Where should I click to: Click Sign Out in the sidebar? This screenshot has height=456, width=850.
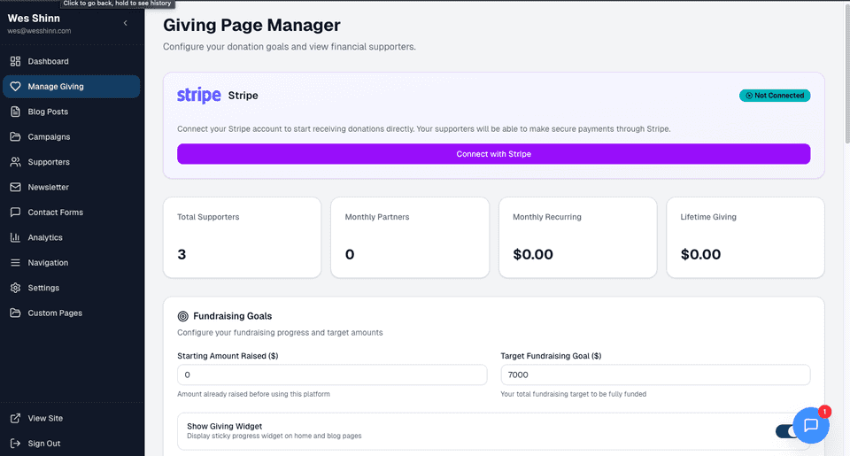[x=43, y=444]
